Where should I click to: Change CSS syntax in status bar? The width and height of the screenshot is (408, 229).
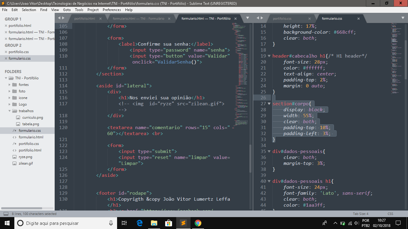pos(390,214)
